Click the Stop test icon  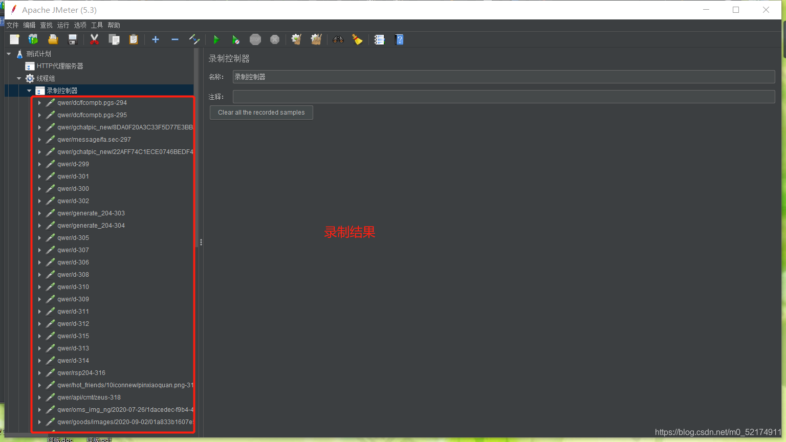pos(255,39)
